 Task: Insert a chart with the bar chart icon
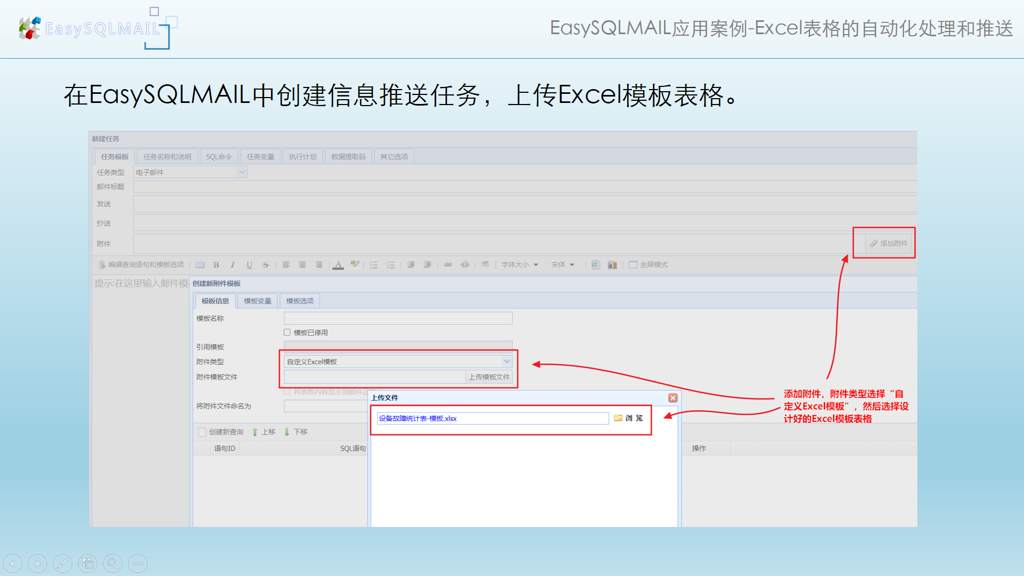(612, 265)
